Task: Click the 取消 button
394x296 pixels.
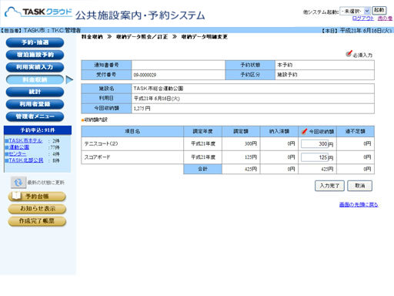Action: (359, 186)
